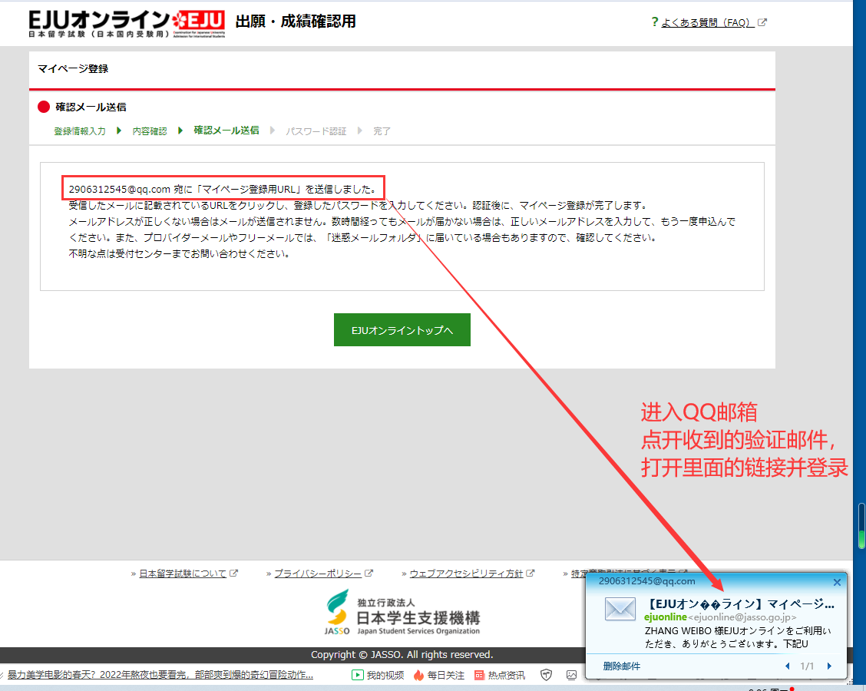Select the 登録情報入力 step
Viewport: 866px width, 691px height.
click(x=80, y=131)
